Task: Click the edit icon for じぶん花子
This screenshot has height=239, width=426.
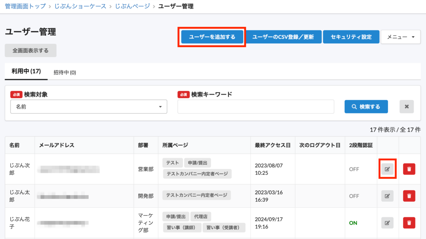Action: coord(387,222)
